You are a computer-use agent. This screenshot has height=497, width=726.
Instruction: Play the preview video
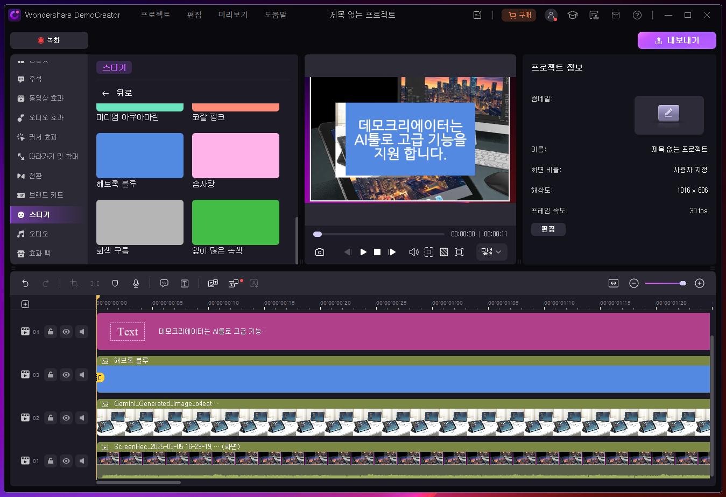[363, 252]
